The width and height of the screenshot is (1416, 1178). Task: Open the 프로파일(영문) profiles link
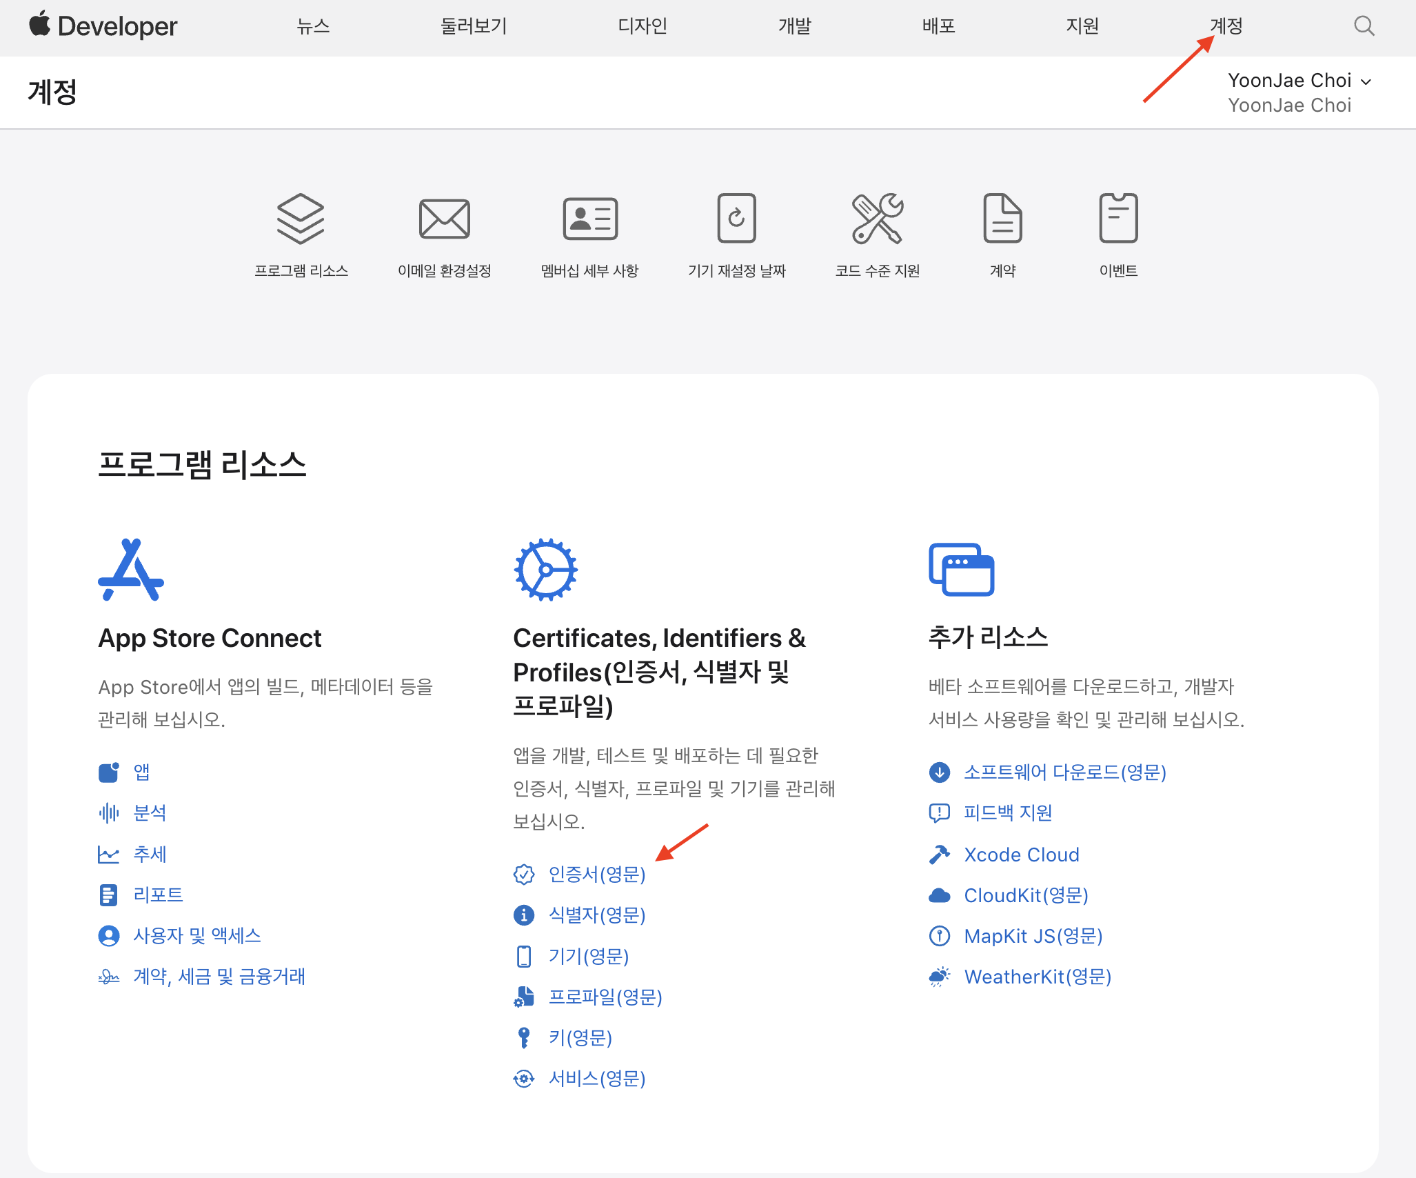pos(605,997)
